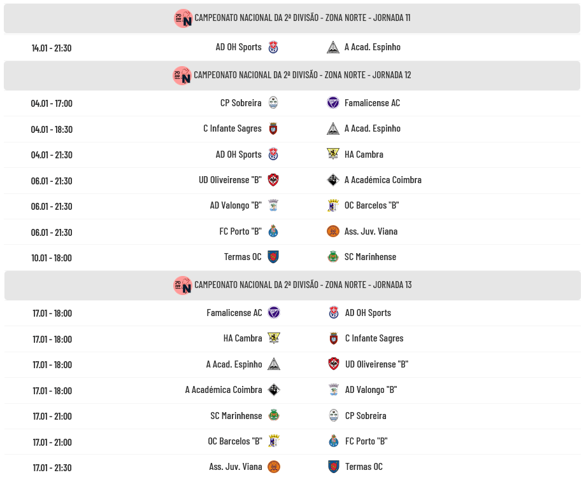
Task: Open C Infante Sagres name in the 04.01 18:30 match
Action: coord(232,128)
